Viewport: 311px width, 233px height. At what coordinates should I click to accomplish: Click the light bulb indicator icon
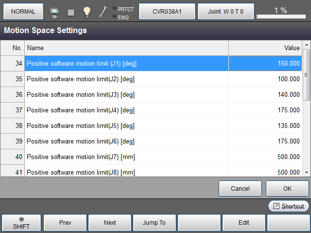[x=86, y=12]
